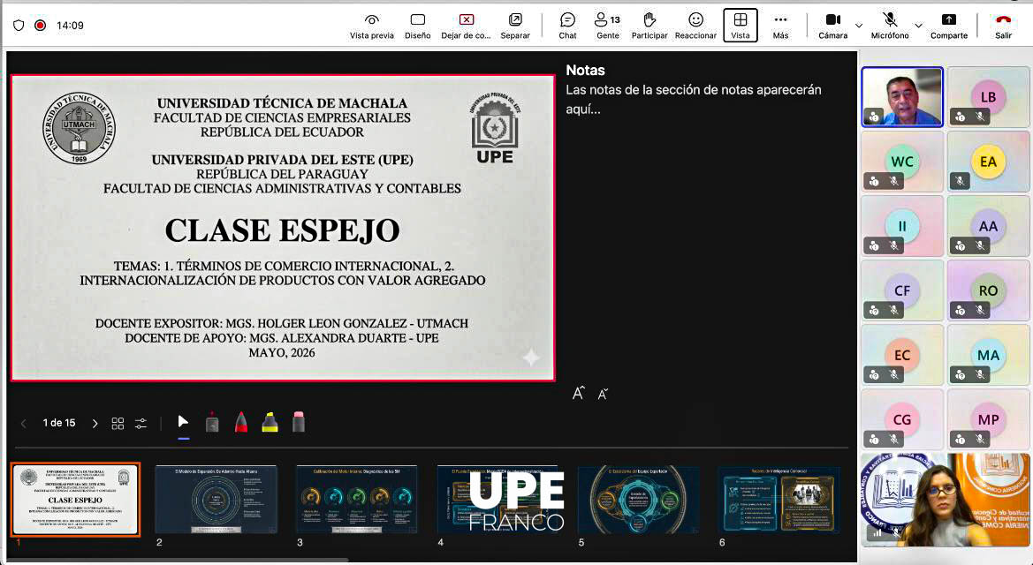The image size is (1033, 565).
Task: Raise hand with Participar
Action: (649, 26)
